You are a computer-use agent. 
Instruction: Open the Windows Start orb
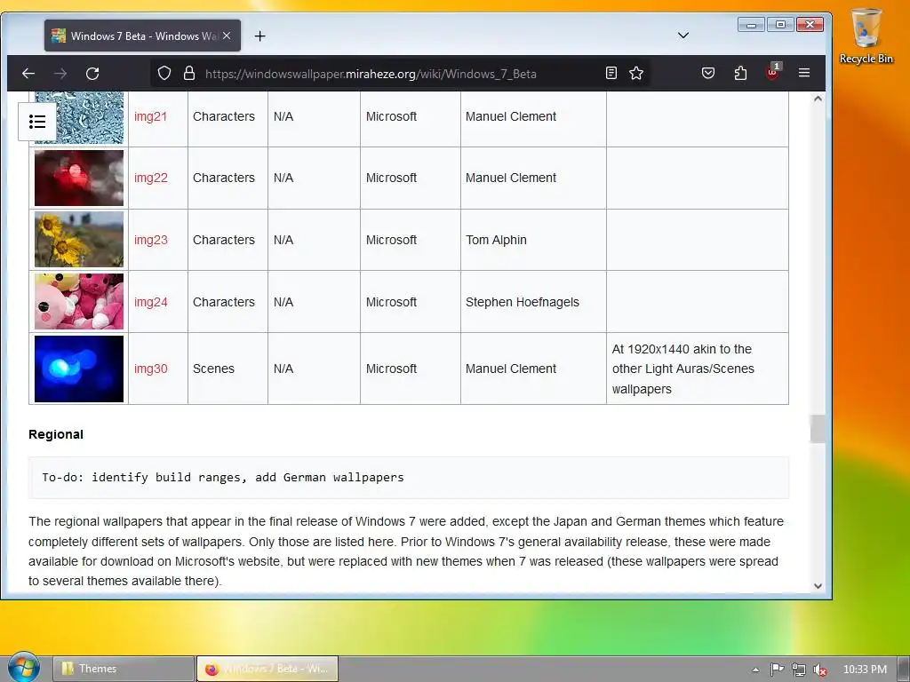tap(23, 668)
